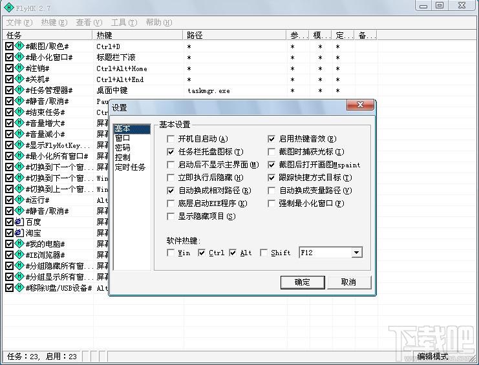The width and height of the screenshot is (479, 365).
Task: Open the 文件(F) menu
Action: tap(19, 23)
